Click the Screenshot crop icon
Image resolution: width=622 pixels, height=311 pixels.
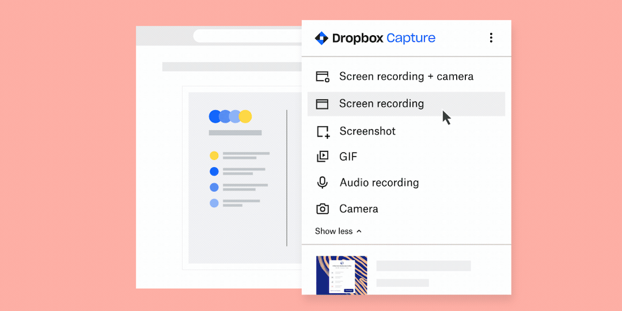(x=323, y=131)
